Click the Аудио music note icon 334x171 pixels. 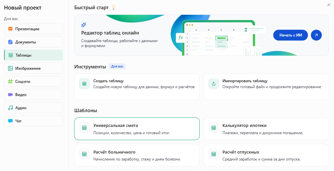pos(11,108)
